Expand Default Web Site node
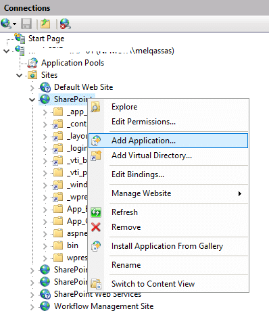269x334 pixels. pos(32,88)
